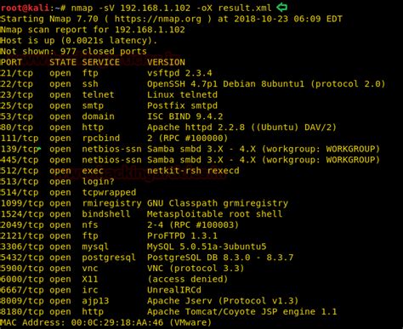Select the 6667/tcp port entry
Image resolution: width=403 pixels, height=329 pixels.
22,290
